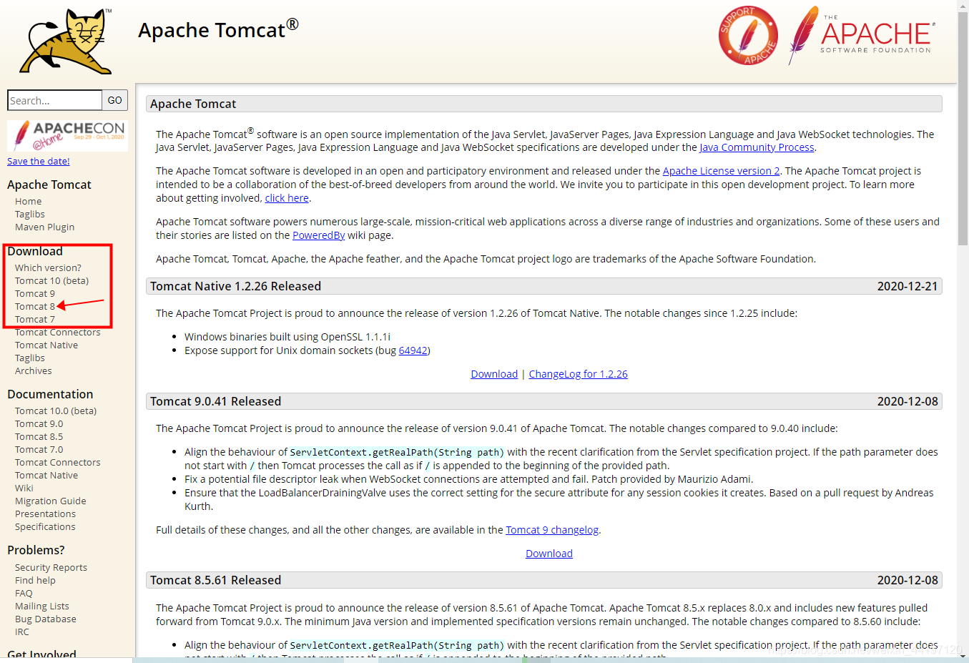This screenshot has height=663, width=969.
Task: Open the Archives download link
Action: (x=34, y=371)
